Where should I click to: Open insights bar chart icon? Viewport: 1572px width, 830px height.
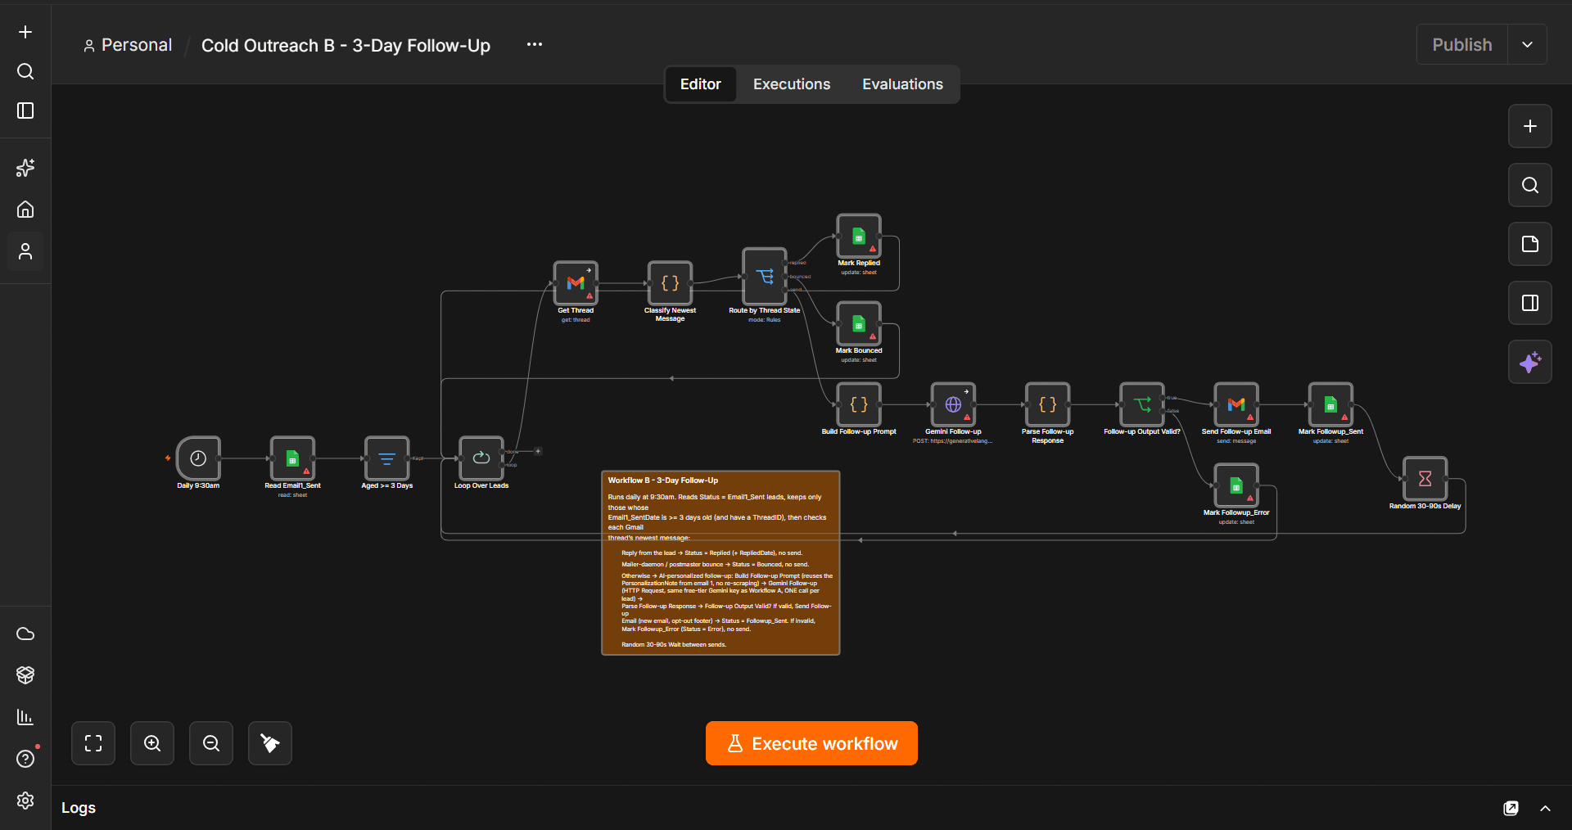coord(25,717)
